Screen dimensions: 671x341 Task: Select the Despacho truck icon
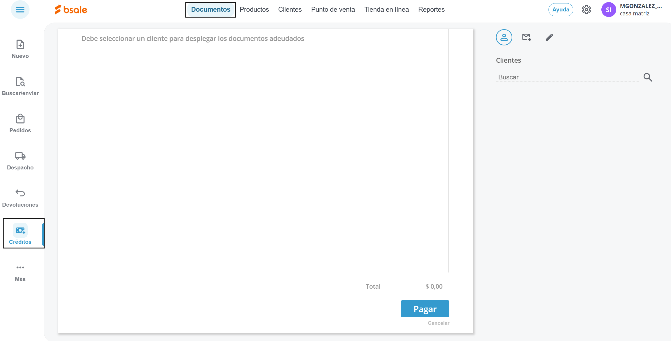tap(20, 156)
